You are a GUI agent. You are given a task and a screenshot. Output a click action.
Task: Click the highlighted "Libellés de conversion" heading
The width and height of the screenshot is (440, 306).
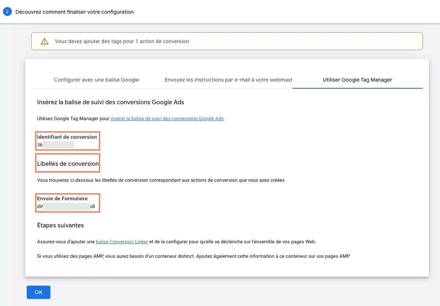(68, 163)
